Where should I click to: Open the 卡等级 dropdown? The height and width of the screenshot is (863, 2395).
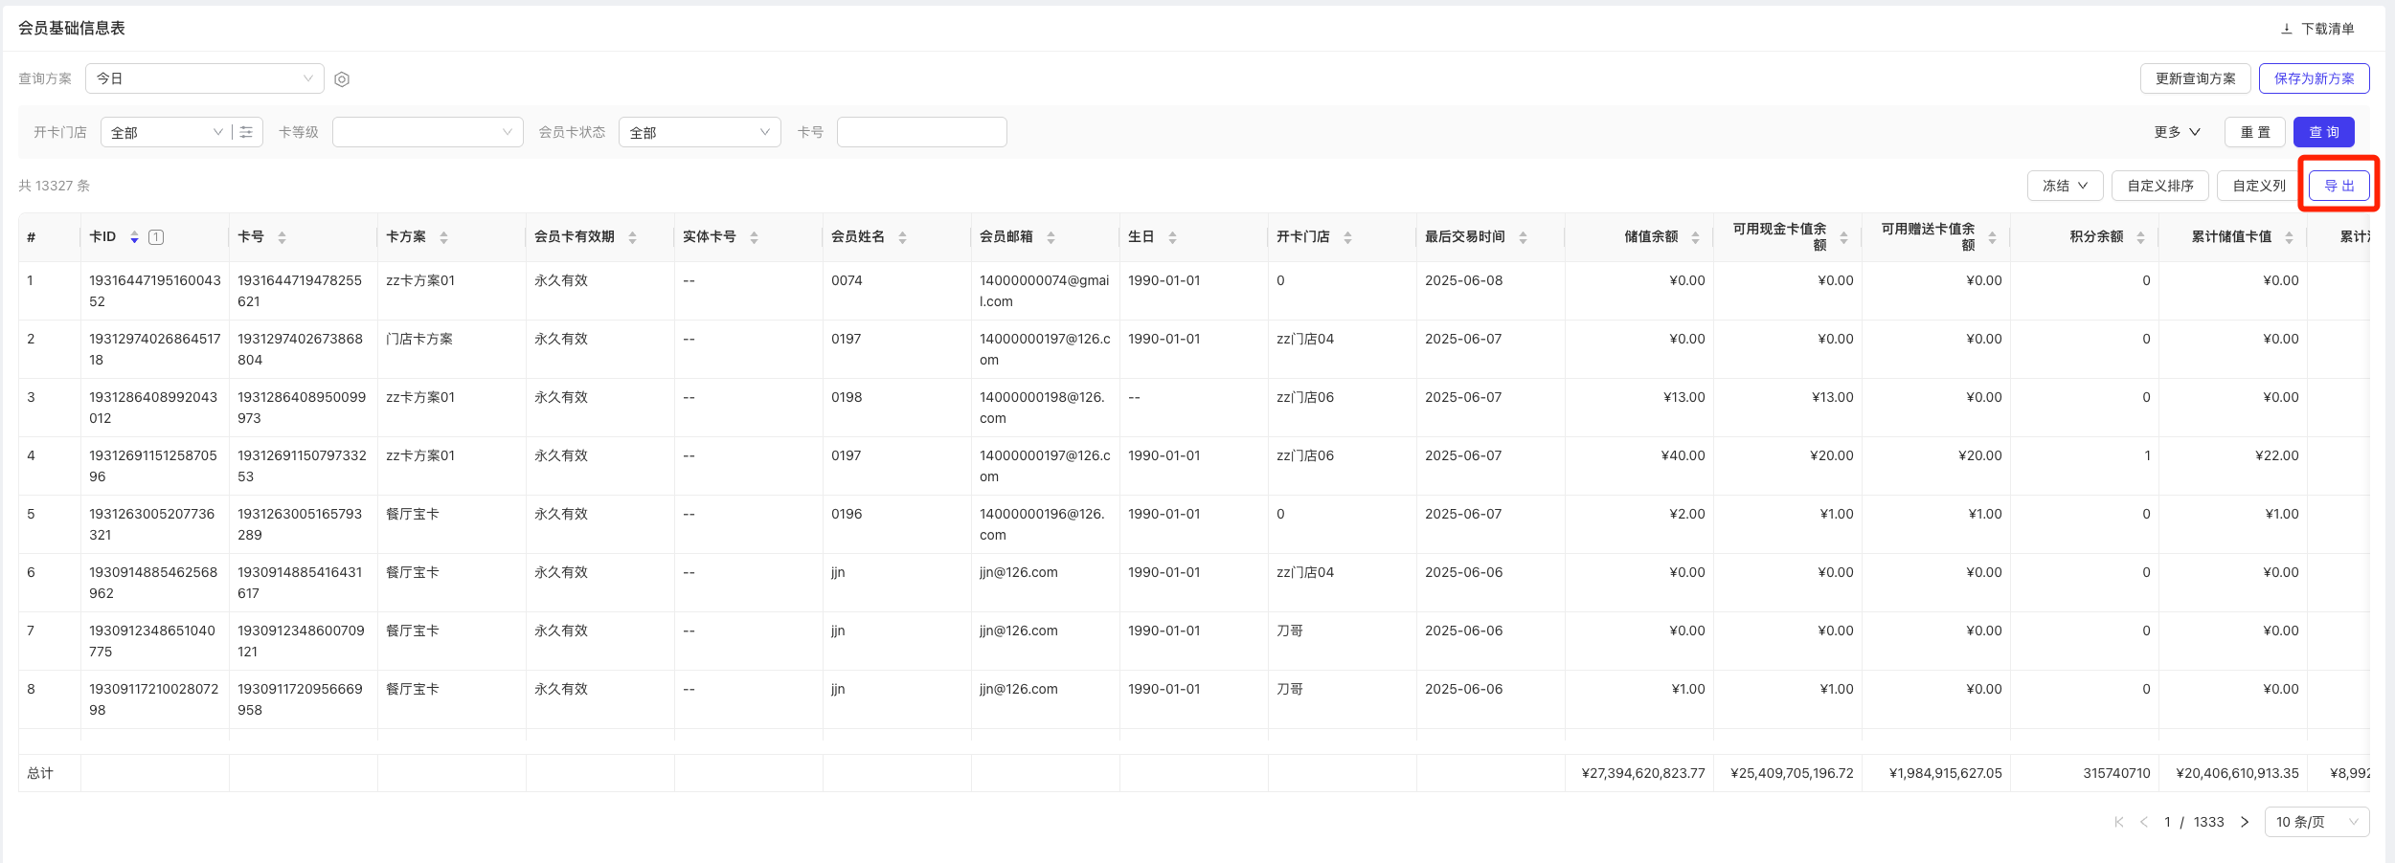(x=428, y=132)
